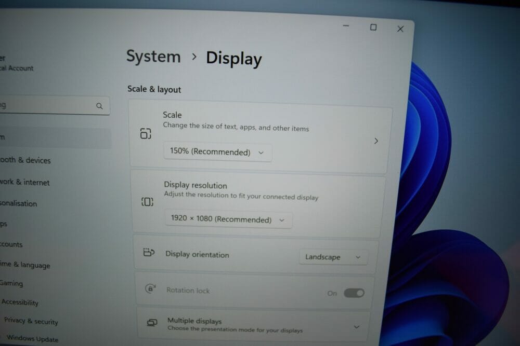Click the "Display" page heading
This screenshot has height=346, width=520.
pos(234,59)
